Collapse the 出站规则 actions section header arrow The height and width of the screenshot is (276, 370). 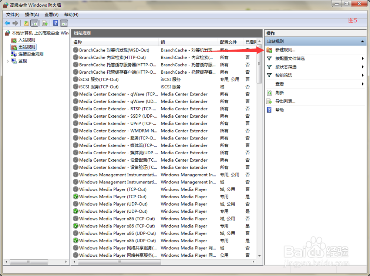362,41
